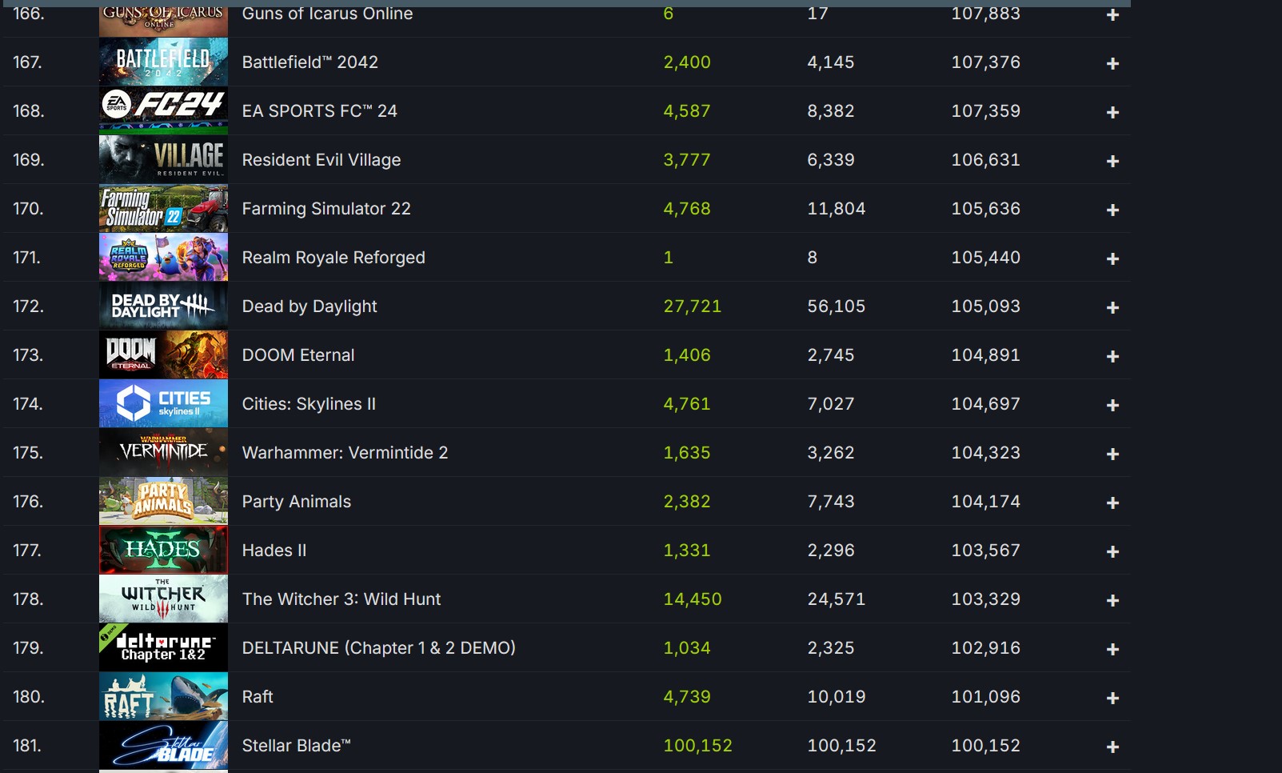Open the Guns of Icarus Online thumbnail
This screenshot has height=773, width=1282.
[x=163, y=21]
